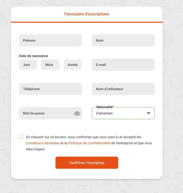The width and height of the screenshot is (183, 193).
Task: Click the Nationalité field label
Action: point(105,107)
